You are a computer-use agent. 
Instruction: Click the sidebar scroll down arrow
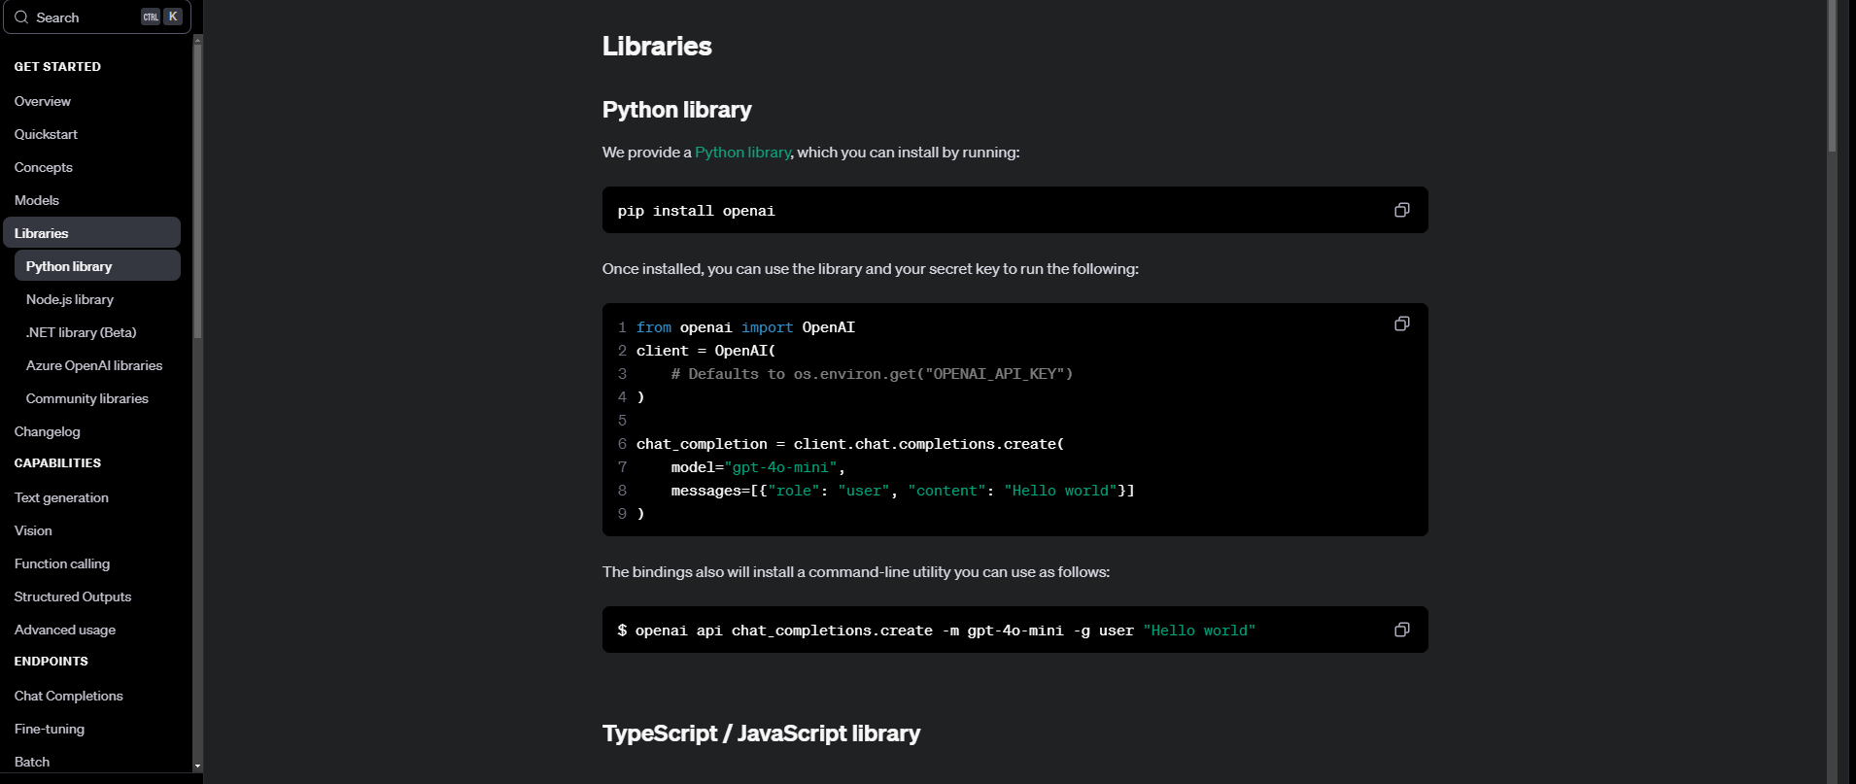(x=198, y=767)
